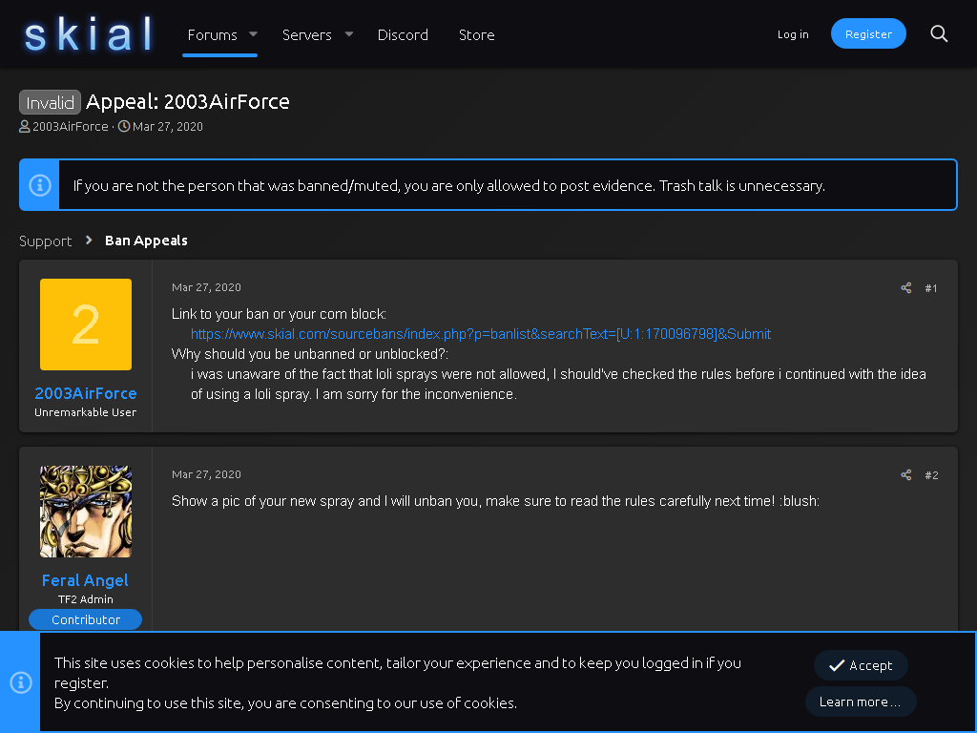Open the Forums nav tab
The width and height of the screenshot is (977, 733).
[x=213, y=35]
